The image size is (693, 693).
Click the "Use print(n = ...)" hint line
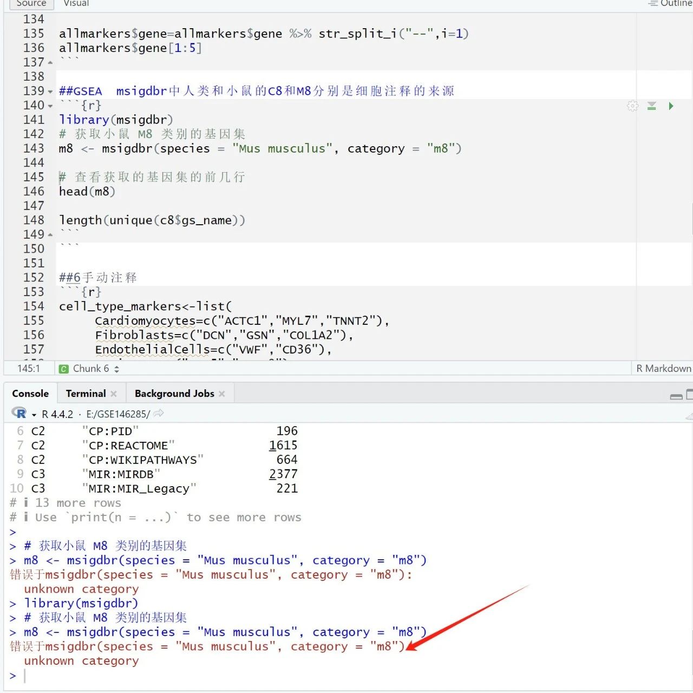(155, 518)
